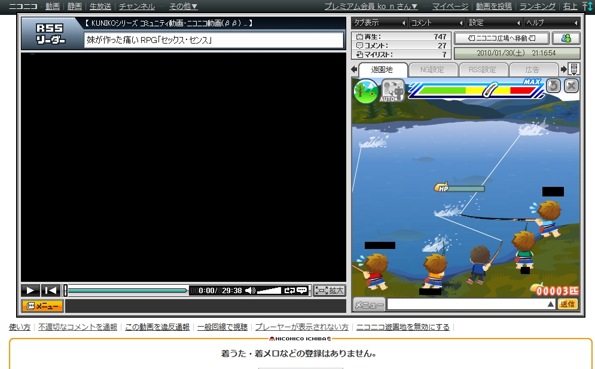Click ニコニコ遊園地を無効にする link
The width and height of the screenshot is (595, 369).
tap(402, 327)
